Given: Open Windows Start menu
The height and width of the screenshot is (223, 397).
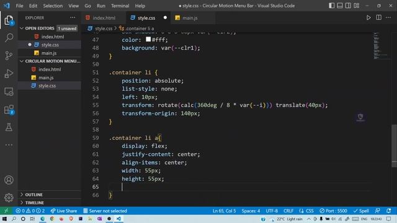Looking at the screenshot, I should tap(4, 219).
